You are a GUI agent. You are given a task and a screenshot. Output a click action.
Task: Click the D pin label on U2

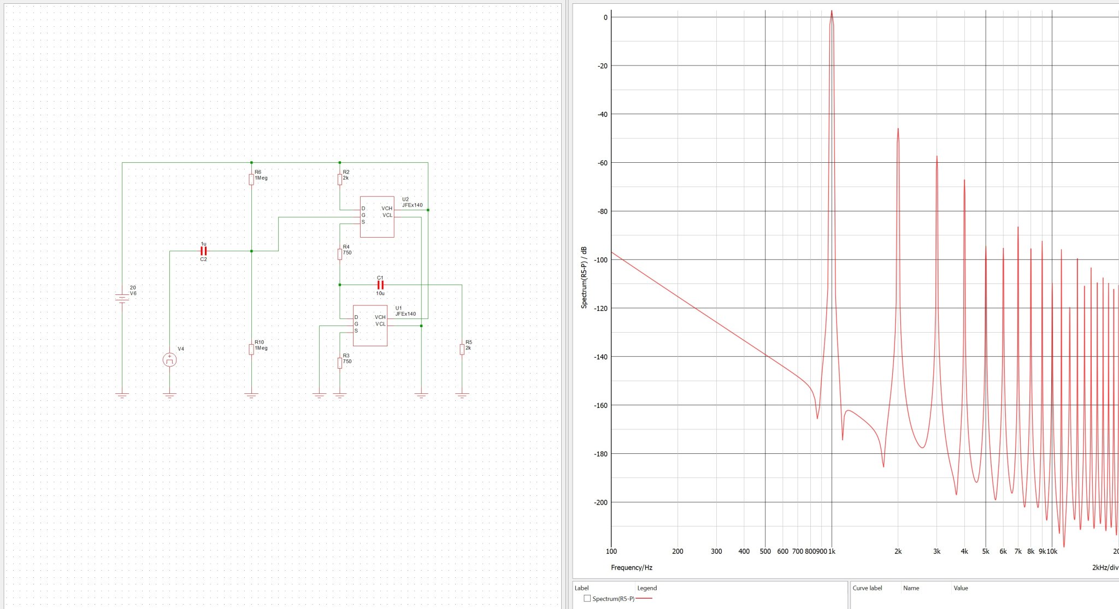click(363, 209)
